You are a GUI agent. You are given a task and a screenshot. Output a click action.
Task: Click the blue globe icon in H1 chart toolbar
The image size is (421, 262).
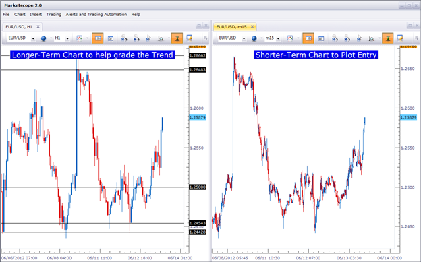[43, 38]
